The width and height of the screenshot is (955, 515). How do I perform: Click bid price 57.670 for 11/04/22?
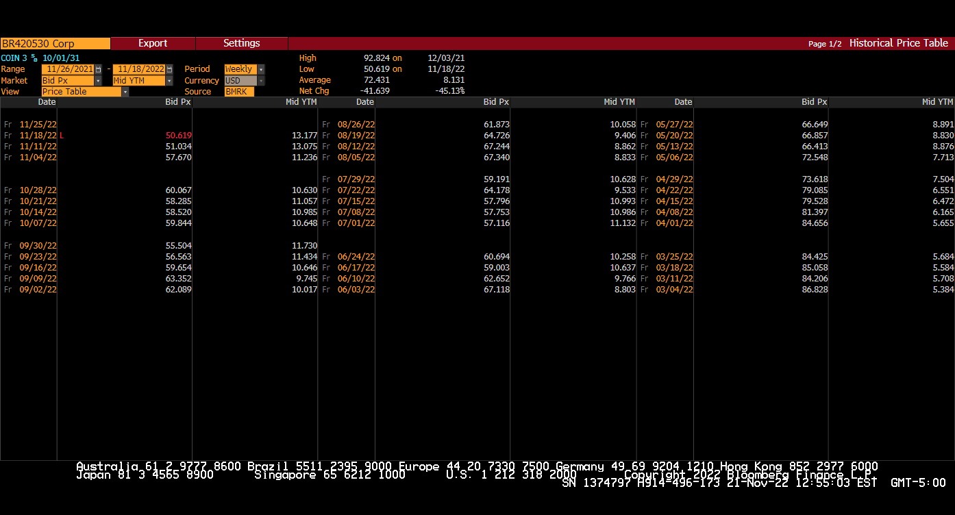pos(178,158)
